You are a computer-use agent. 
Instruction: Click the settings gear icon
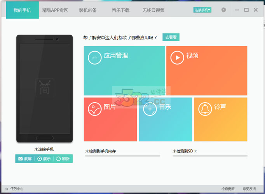[x=223, y=10]
